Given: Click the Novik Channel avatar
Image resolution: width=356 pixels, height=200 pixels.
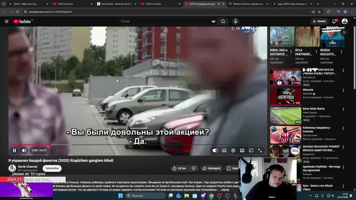Looking at the screenshot, I should pos(12,168).
